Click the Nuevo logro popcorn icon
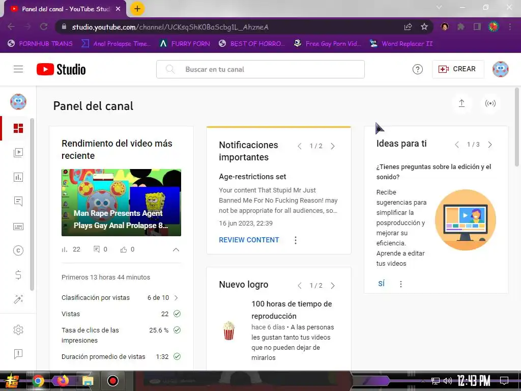This screenshot has width=521, height=391. (228, 331)
